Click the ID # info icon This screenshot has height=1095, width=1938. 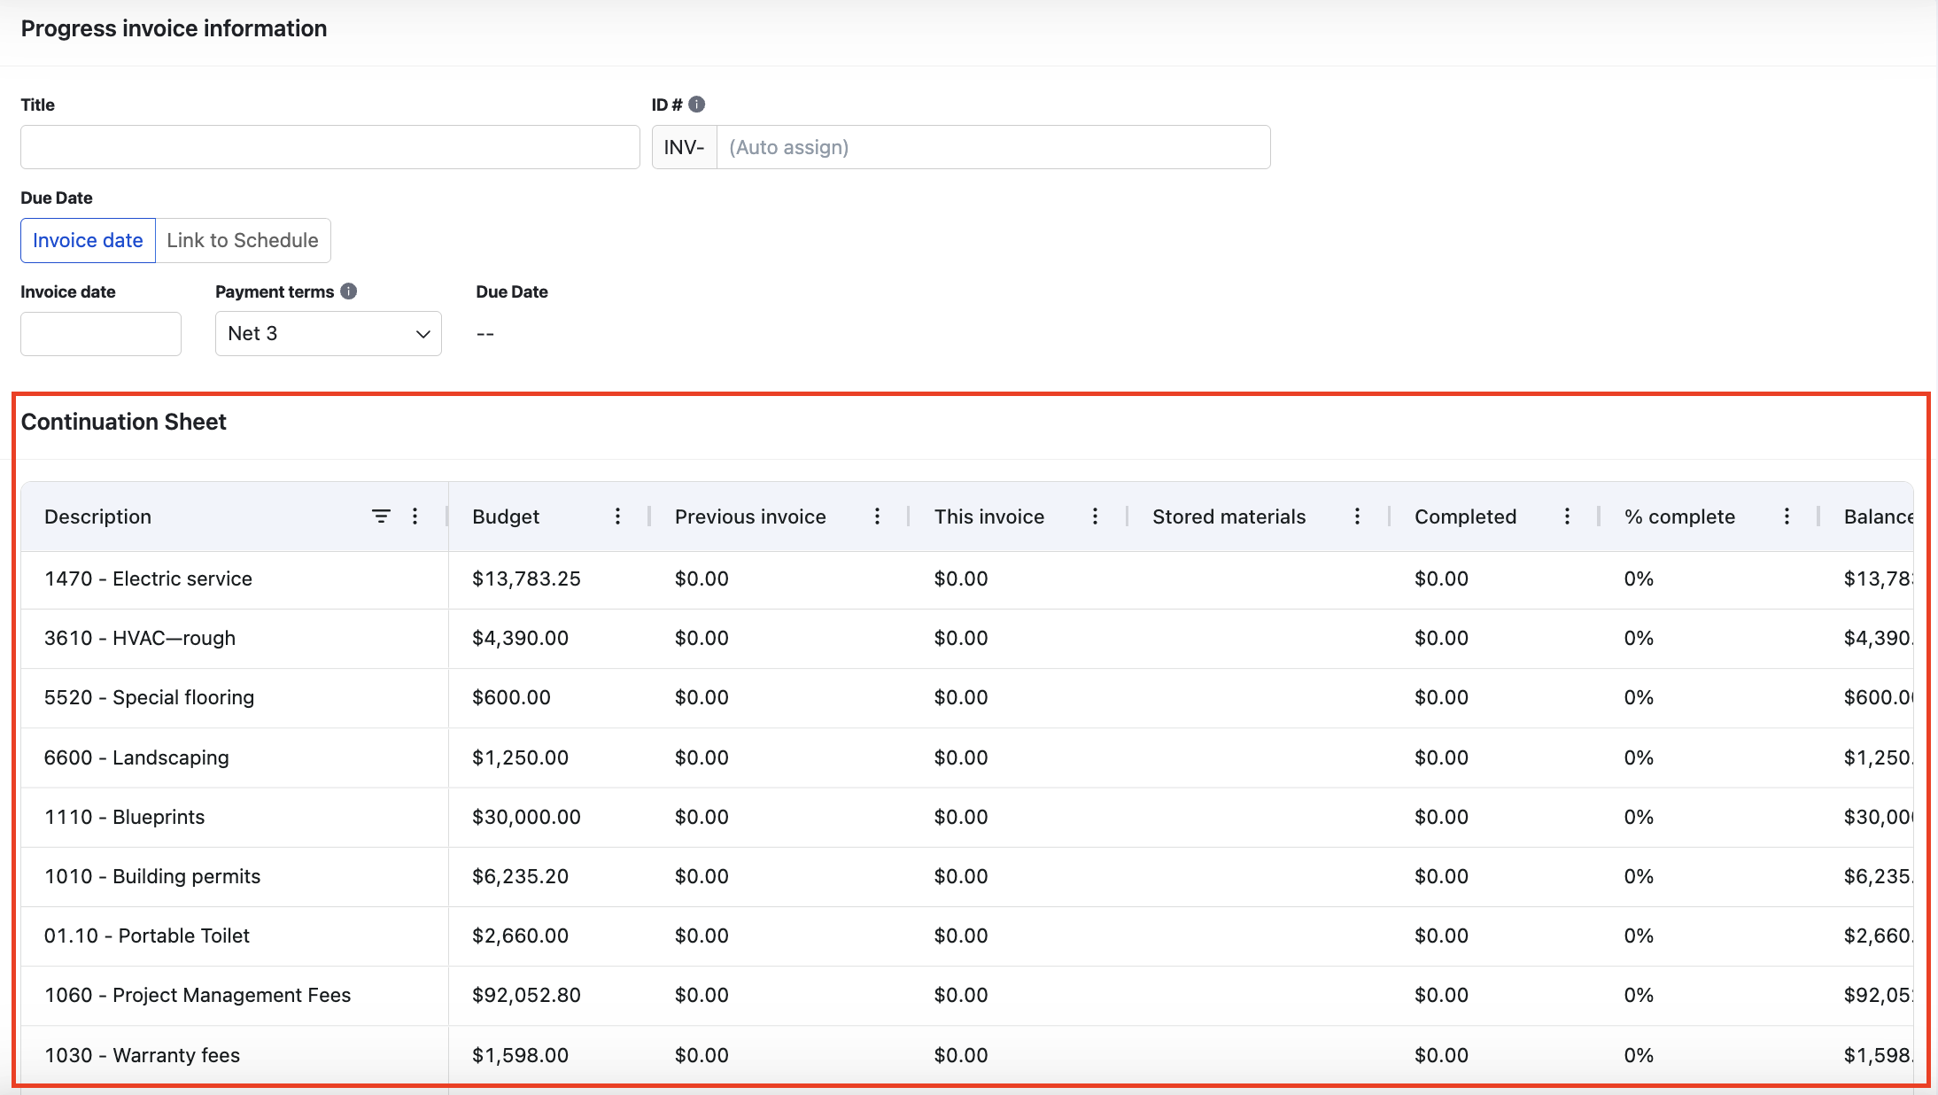(697, 105)
